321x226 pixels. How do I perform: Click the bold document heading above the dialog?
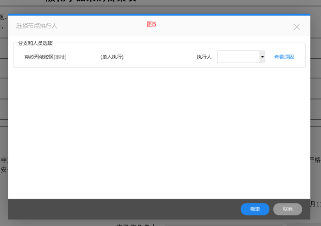(x=91, y=2)
